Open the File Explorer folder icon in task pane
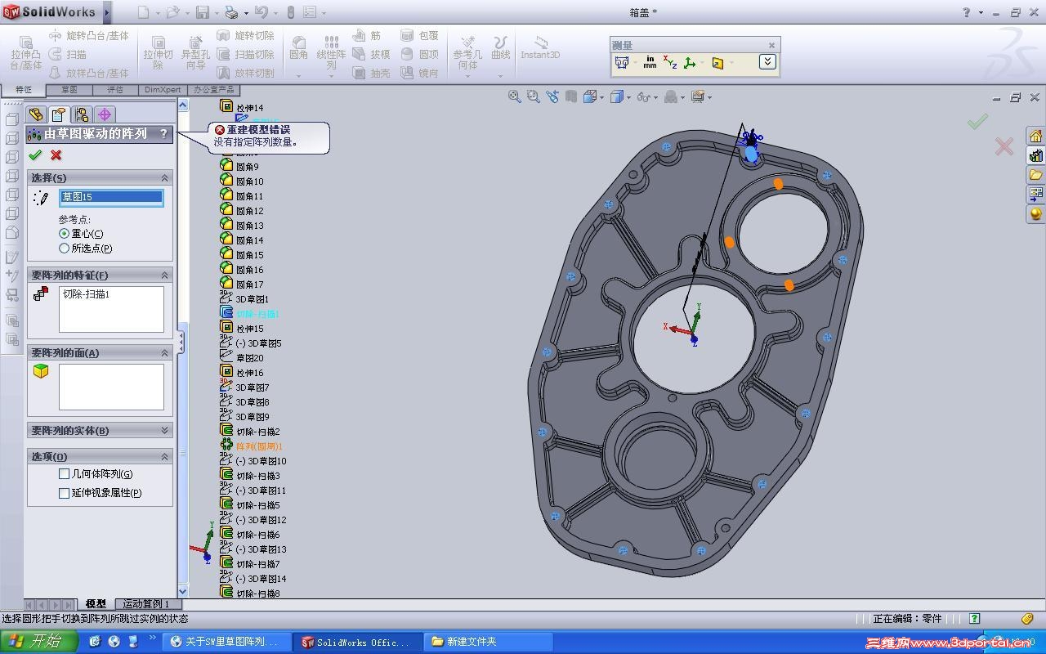The image size is (1046, 654). click(x=1035, y=175)
